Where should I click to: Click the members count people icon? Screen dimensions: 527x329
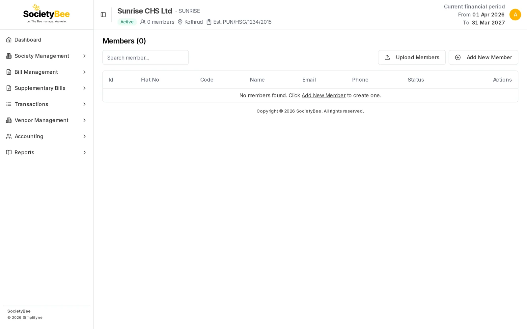pyautogui.click(x=143, y=22)
